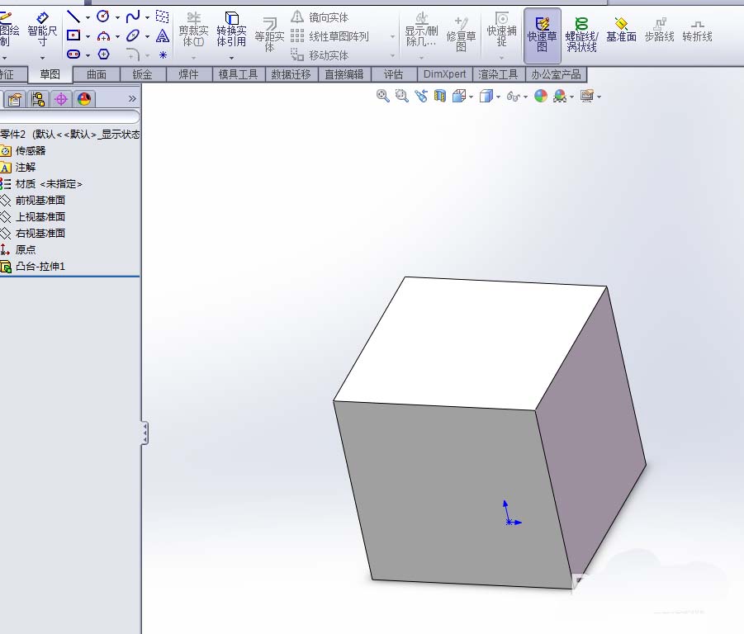744x634 pixels.
Task: Click the dashed-grid sketch Plane icon
Action: (x=163, y=17)
